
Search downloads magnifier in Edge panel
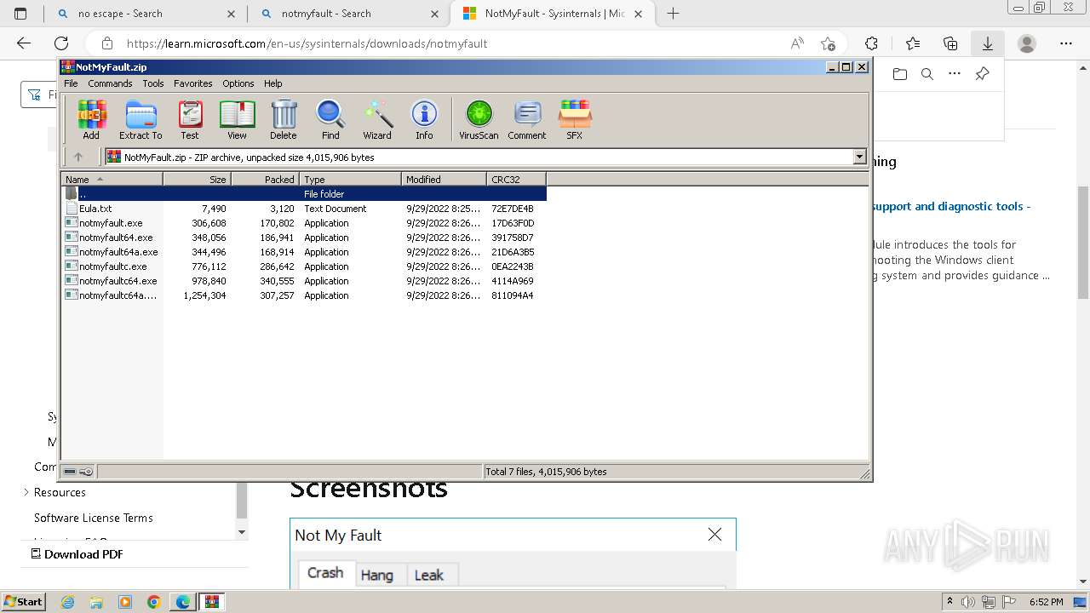(927, 74)
